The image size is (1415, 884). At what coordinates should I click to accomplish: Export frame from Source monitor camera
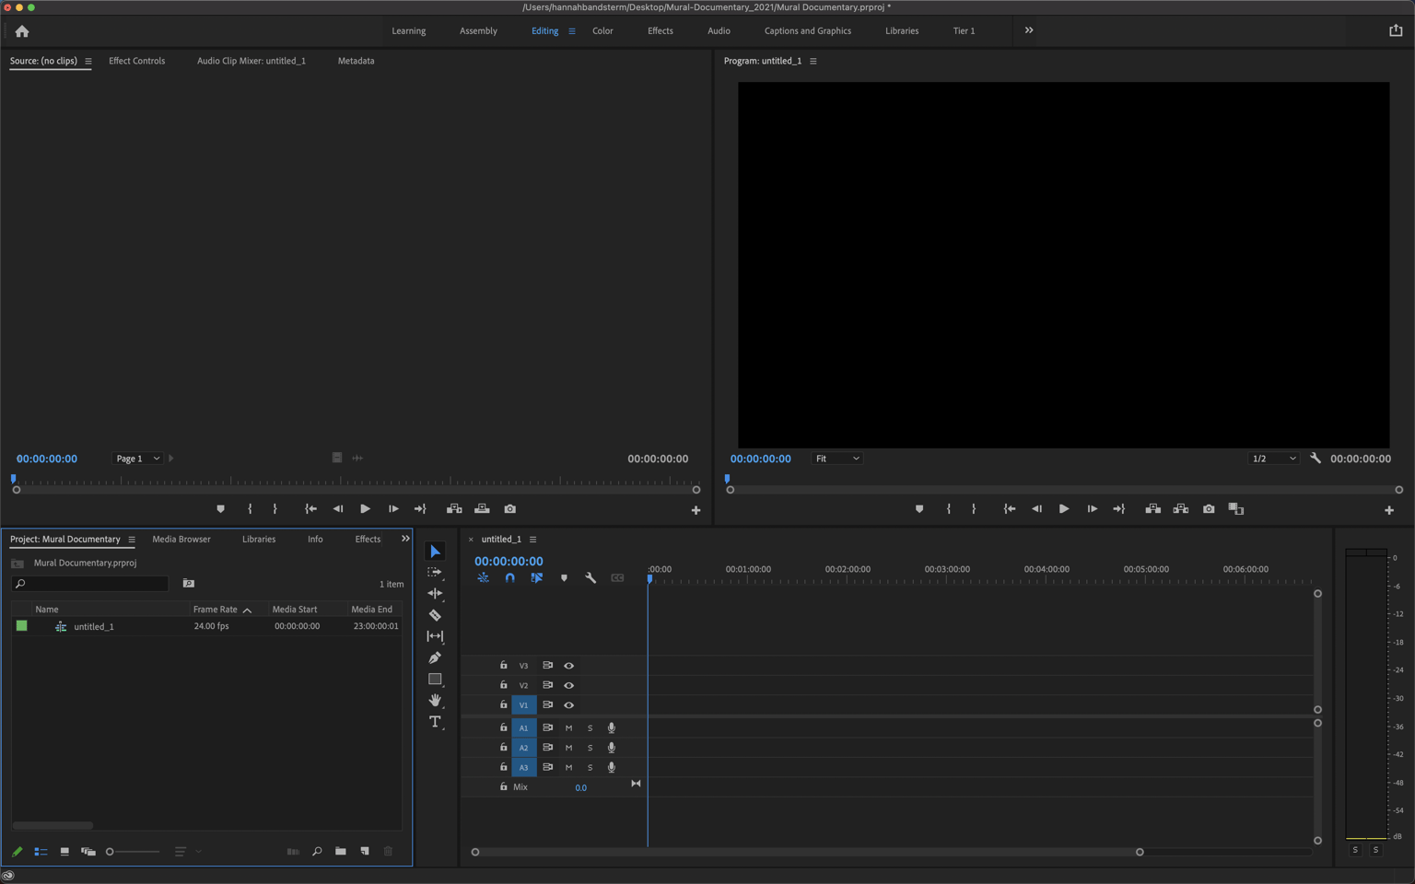(x=510, y=509)
